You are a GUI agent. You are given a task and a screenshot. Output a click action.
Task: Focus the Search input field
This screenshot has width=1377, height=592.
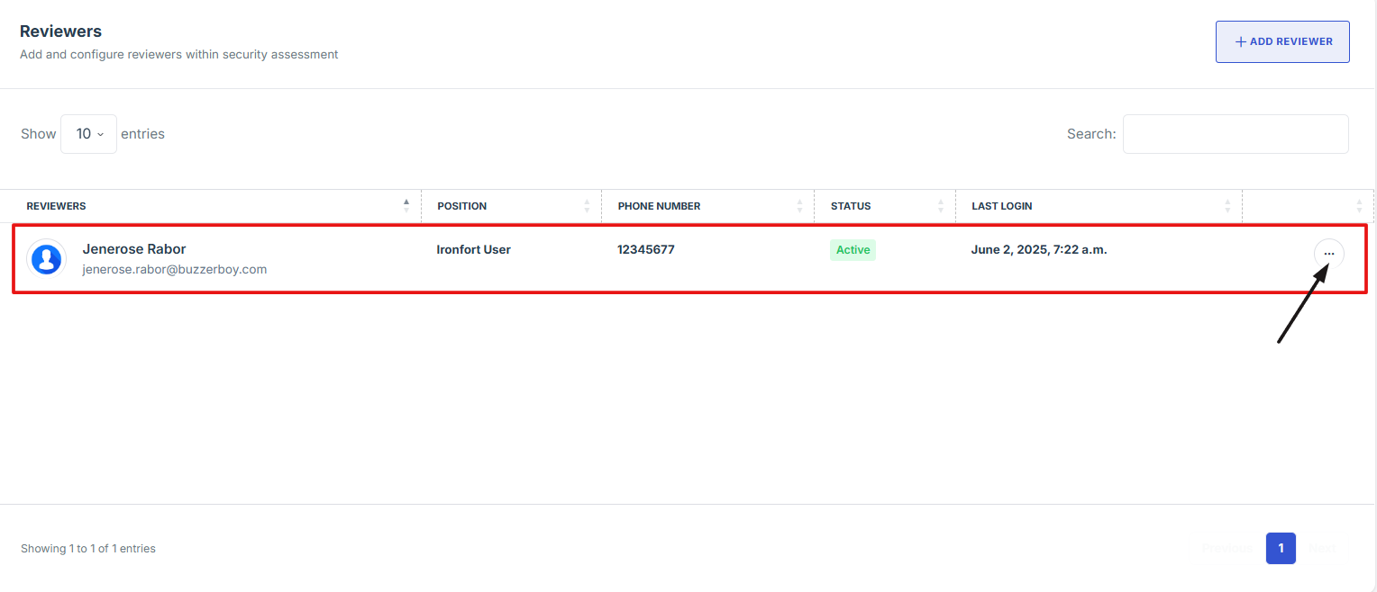pos(1235,134)
